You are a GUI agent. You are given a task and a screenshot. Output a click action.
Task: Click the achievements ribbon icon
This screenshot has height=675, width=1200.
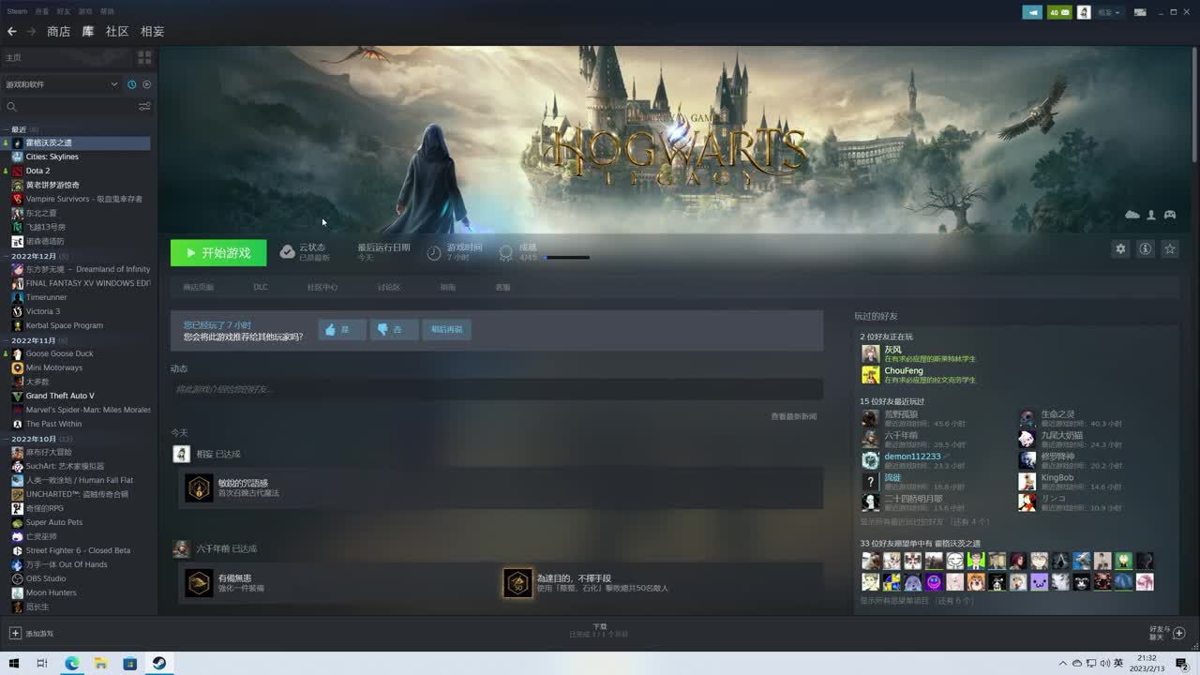click(x=506, y=252)
